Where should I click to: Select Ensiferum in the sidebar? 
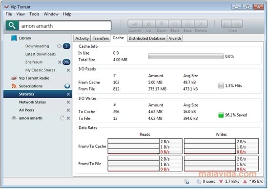[x=34, y=62]
